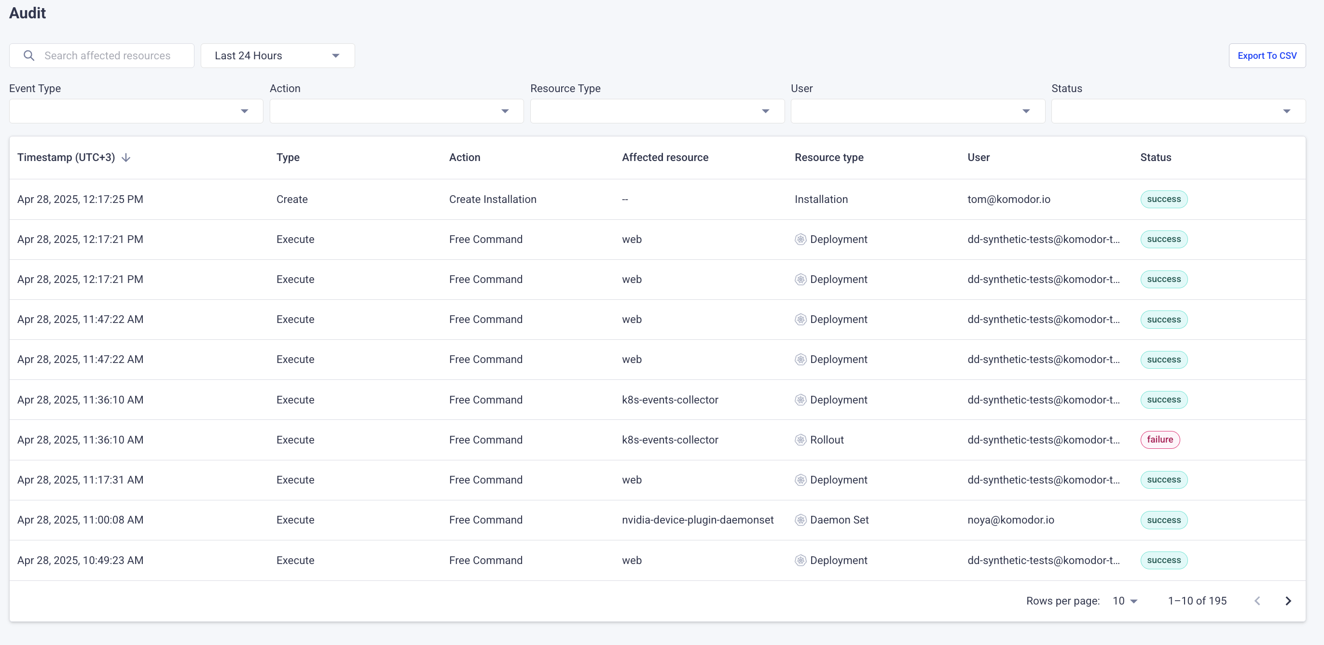Screen dimensions: 1324x645
Task: Click the Type column header
Action: pos(288,158)
